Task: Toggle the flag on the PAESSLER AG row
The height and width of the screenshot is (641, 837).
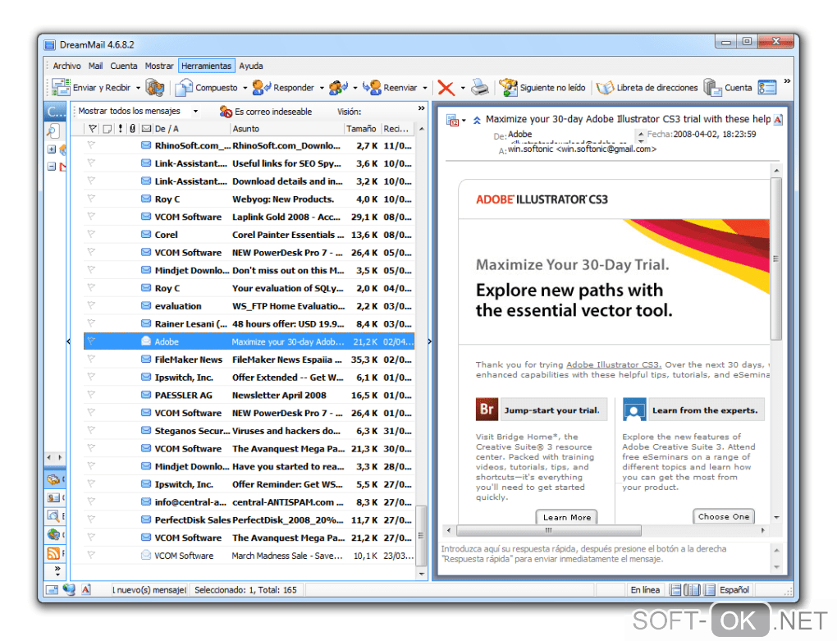Action: click(x=91, y=395)
